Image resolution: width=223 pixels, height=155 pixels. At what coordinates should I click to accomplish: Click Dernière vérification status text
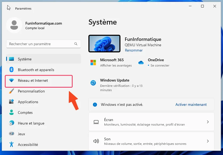[121, 88]
